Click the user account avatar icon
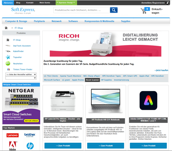The height and width of the screenshot is (151, 172). pyautogui.click(x=167, y=3)
